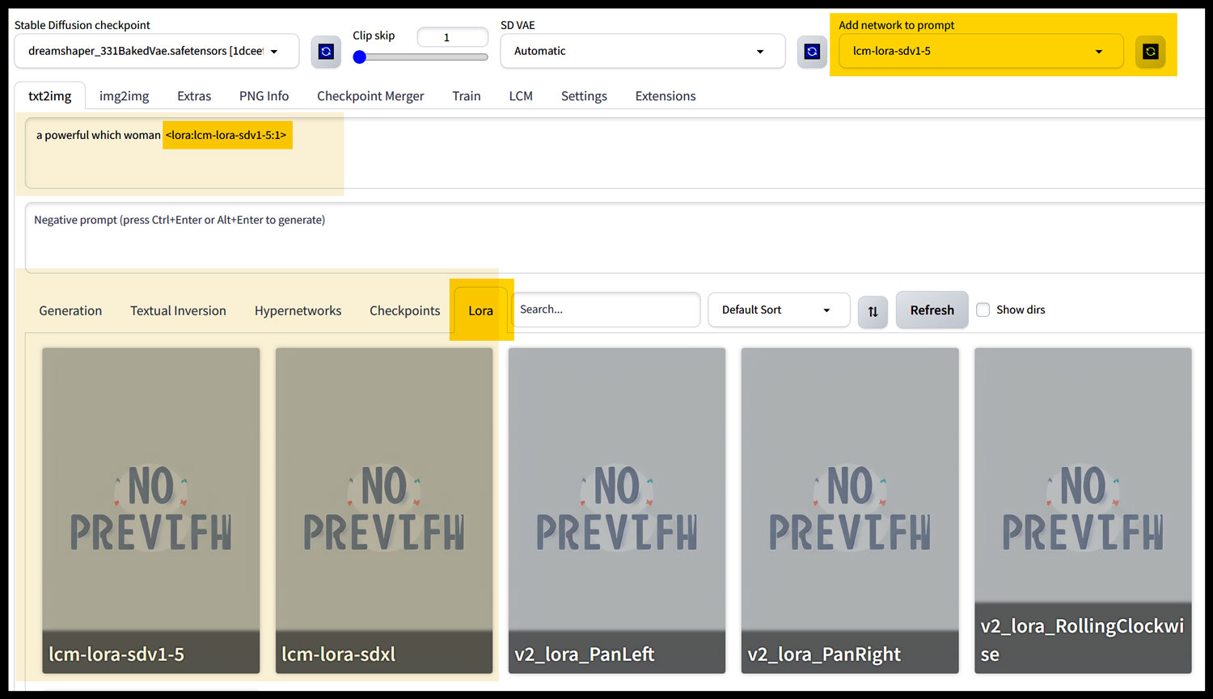Screen dimensions: 1213x699
Task: Open the Extensions tab
Action: [666, 96]
